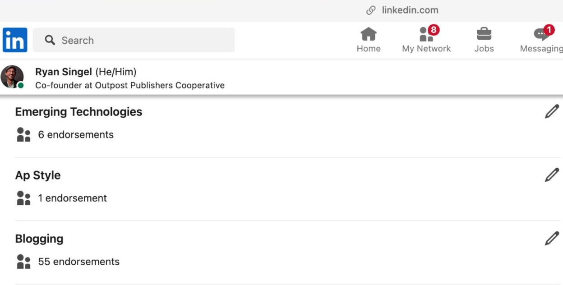Edit the Blogging skill pencil icon
The width and height of the screenshot is (563, 285).
pos(552,239)
